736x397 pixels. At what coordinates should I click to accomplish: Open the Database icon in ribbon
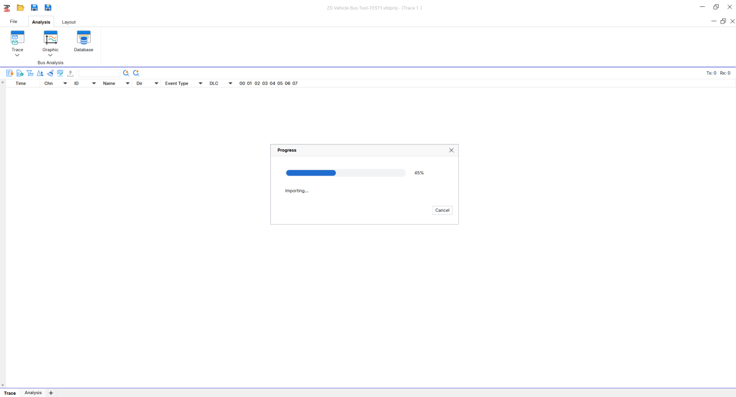[83, 38]
